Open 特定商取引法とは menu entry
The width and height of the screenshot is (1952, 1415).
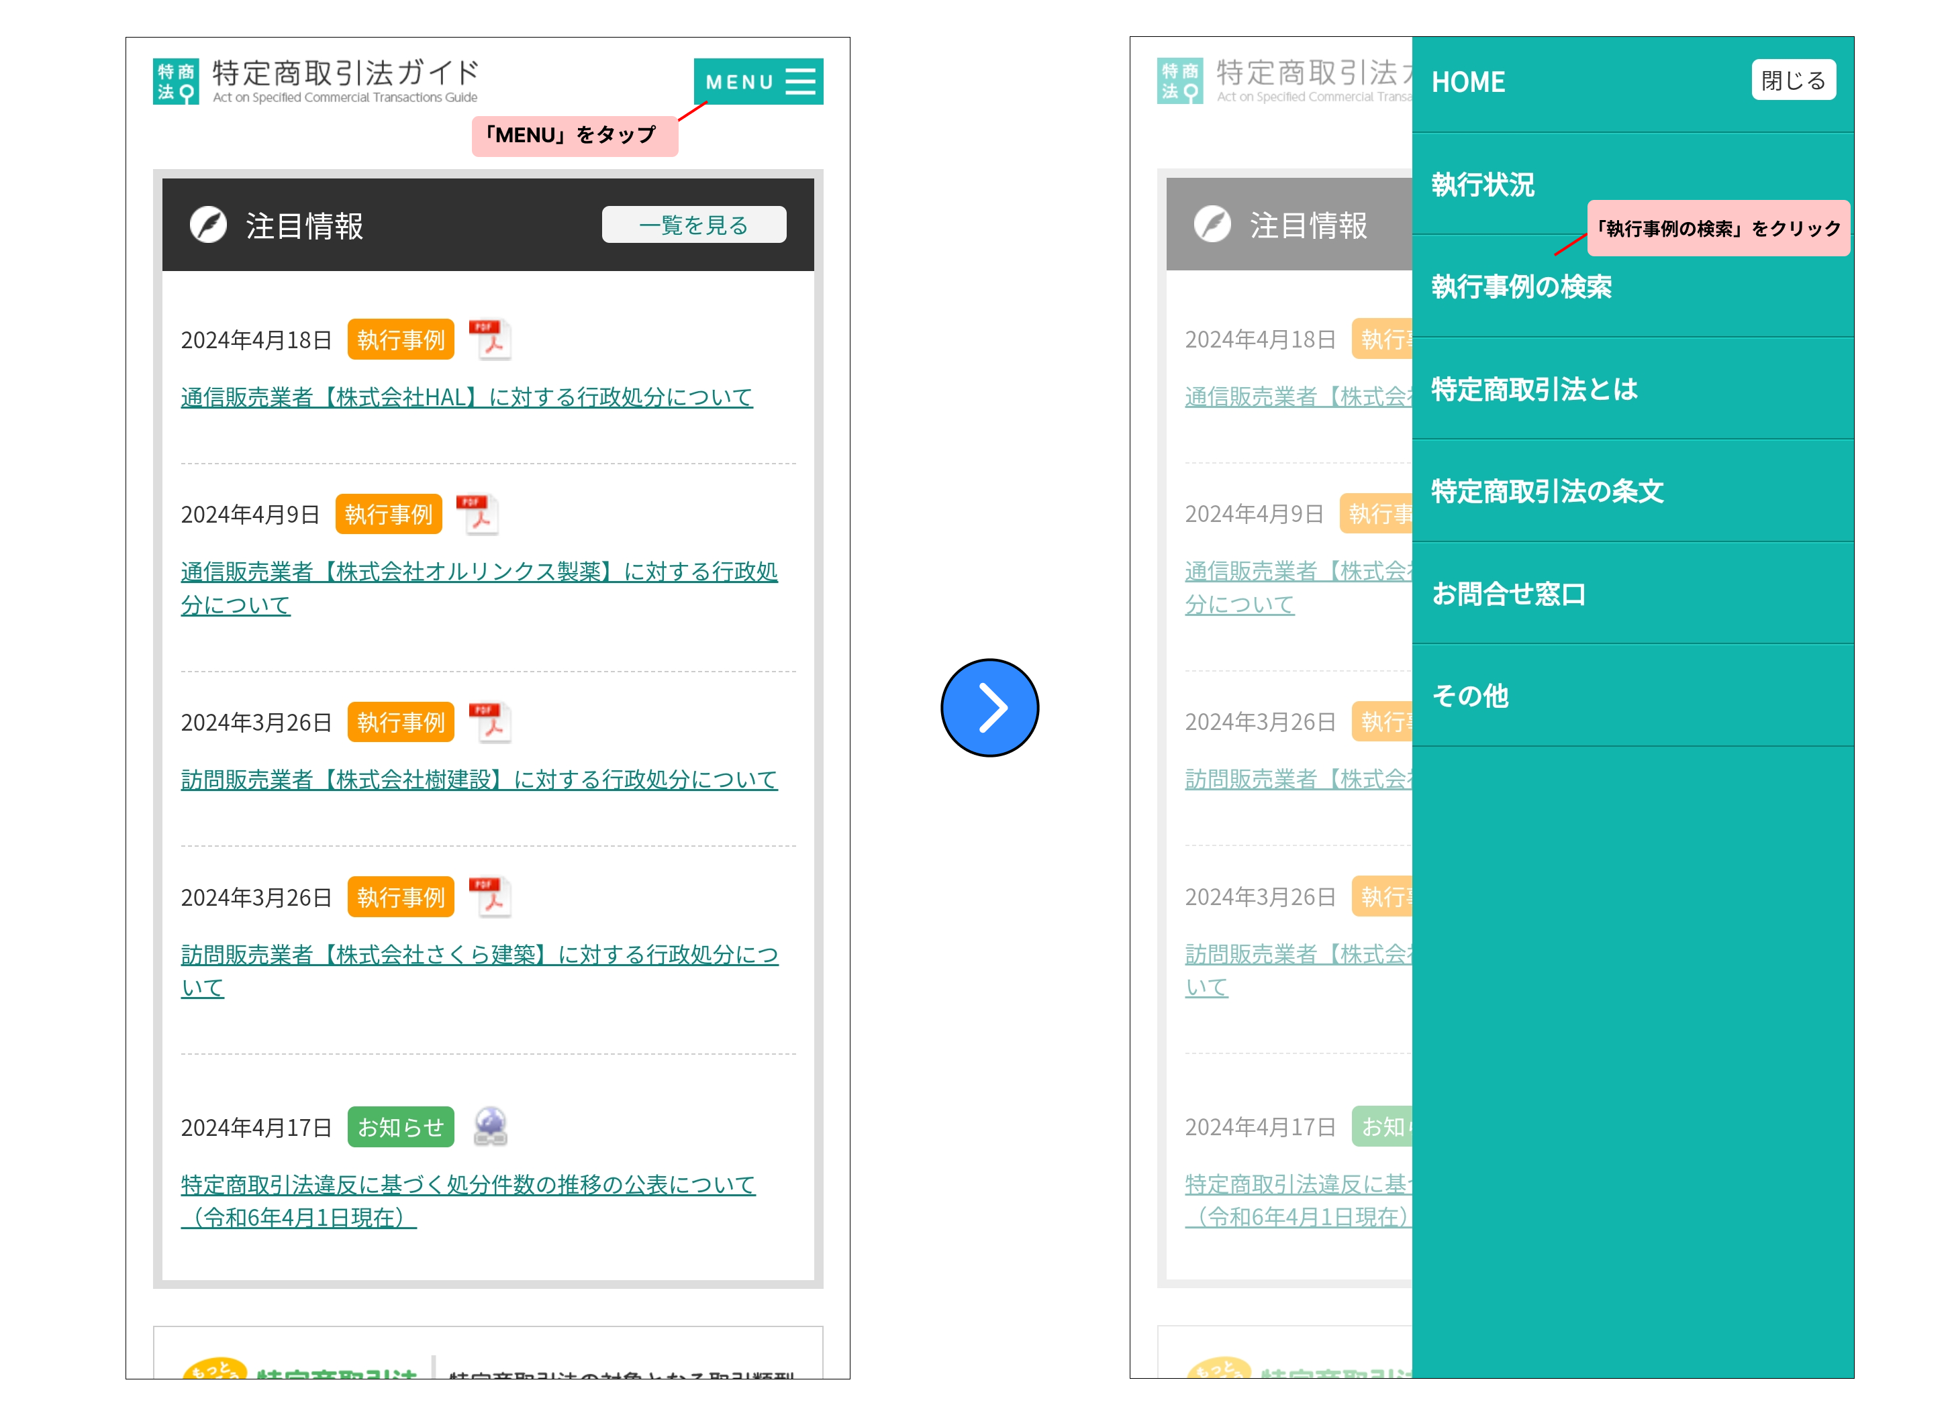[x=1534, y=388]
